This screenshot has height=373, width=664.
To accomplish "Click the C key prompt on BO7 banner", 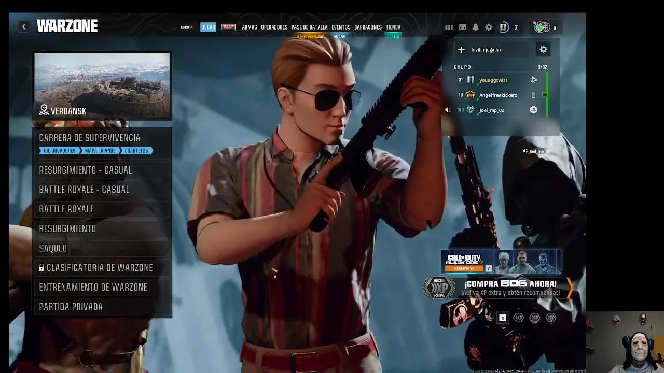I will 488,269.
